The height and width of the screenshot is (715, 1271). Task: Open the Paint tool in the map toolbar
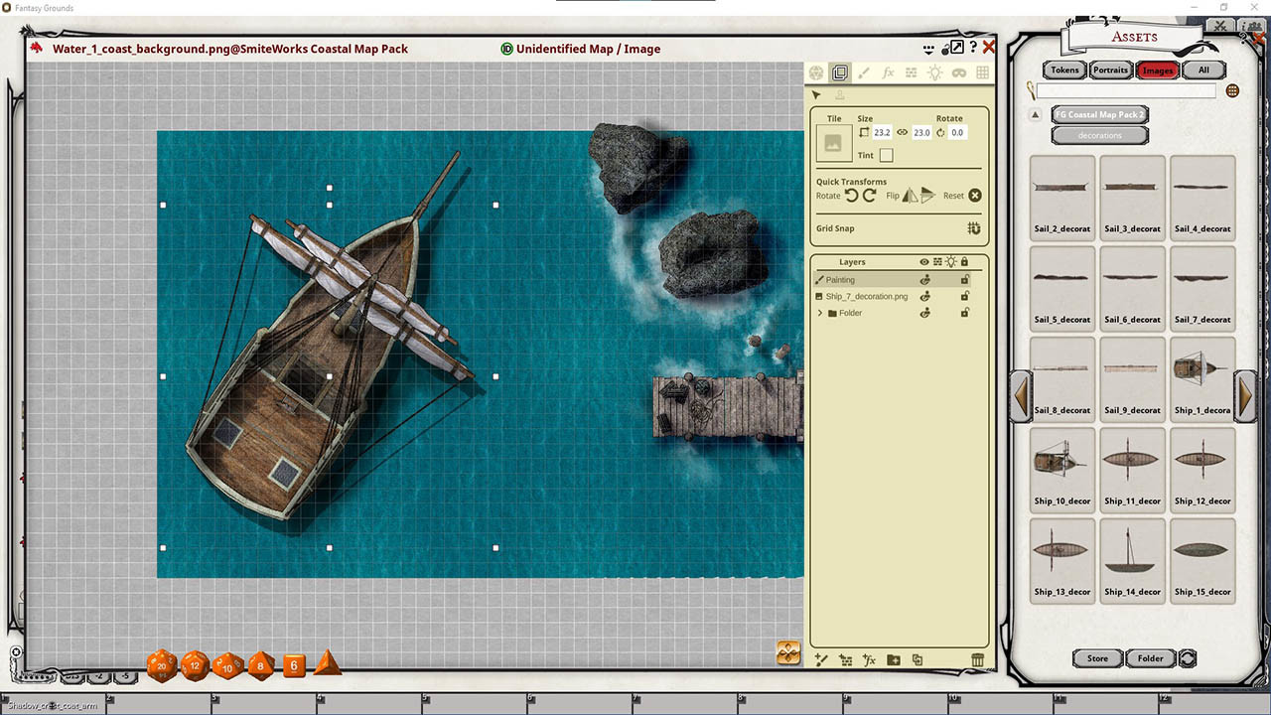coord(864,71)
